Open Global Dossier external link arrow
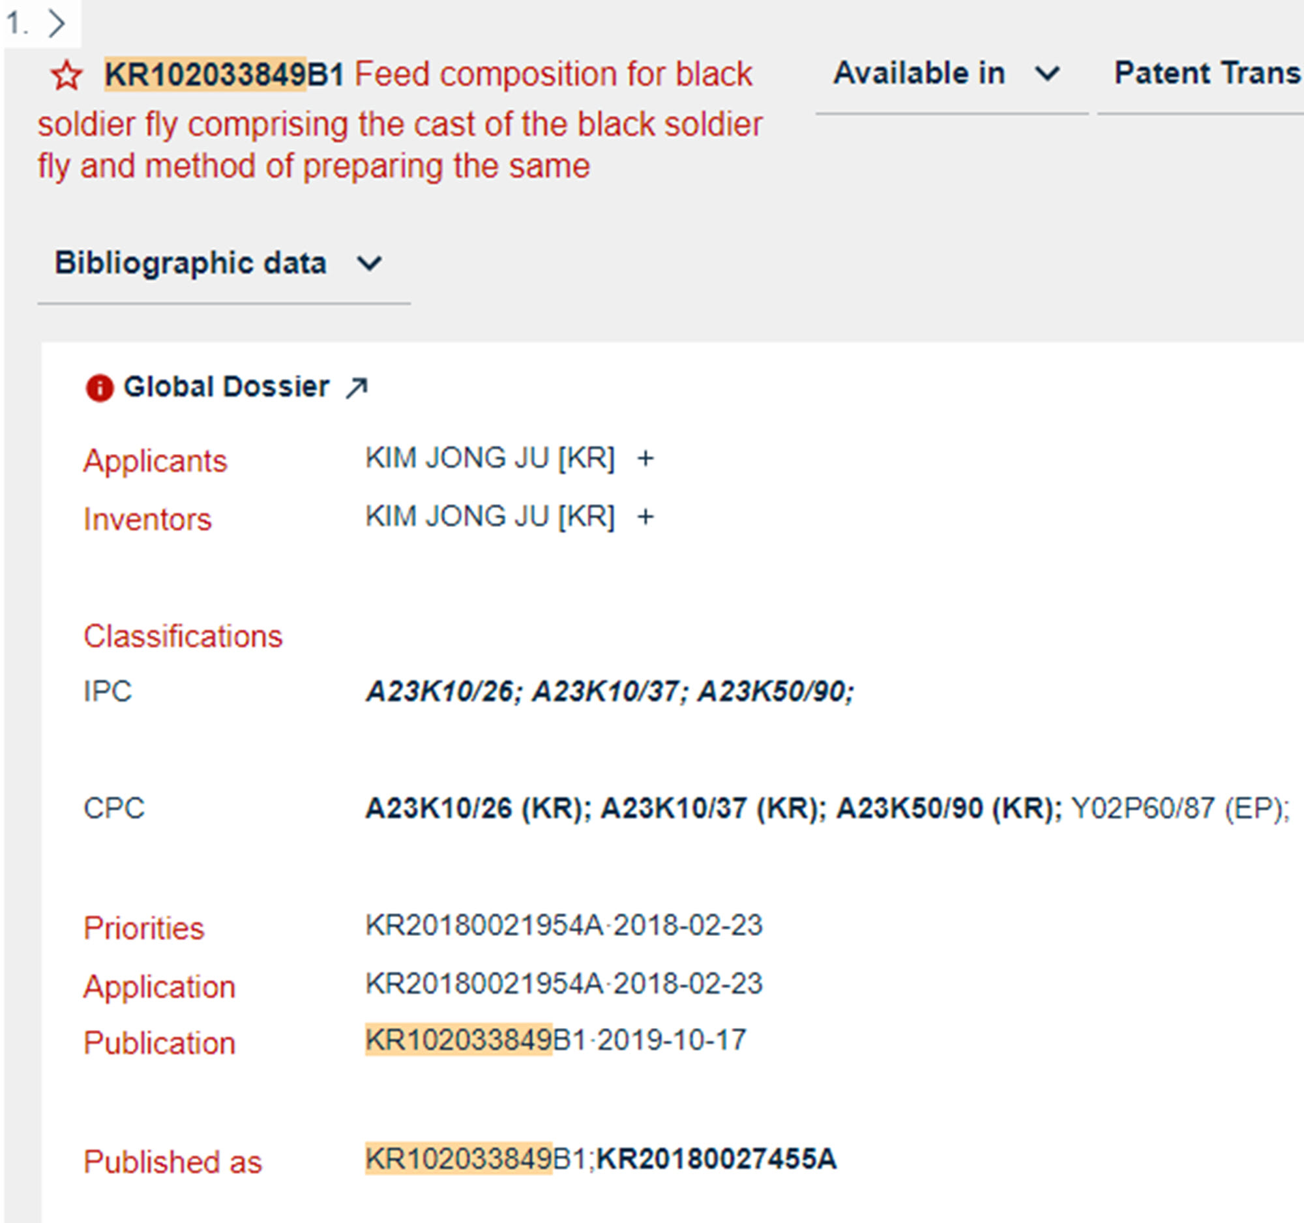The image size is (1304, 1223). pyautogui.click(x=357, y=387)
